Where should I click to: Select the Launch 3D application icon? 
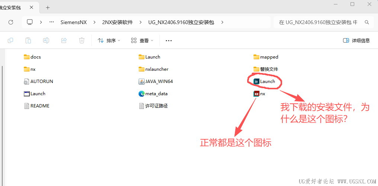point(256,82)
